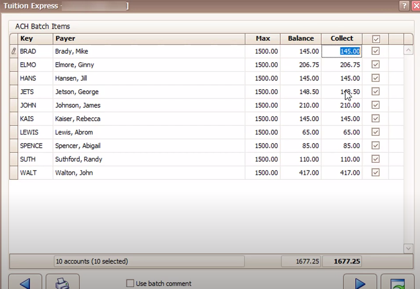
Task: Click the back arrow button
Action: (25, 282)
